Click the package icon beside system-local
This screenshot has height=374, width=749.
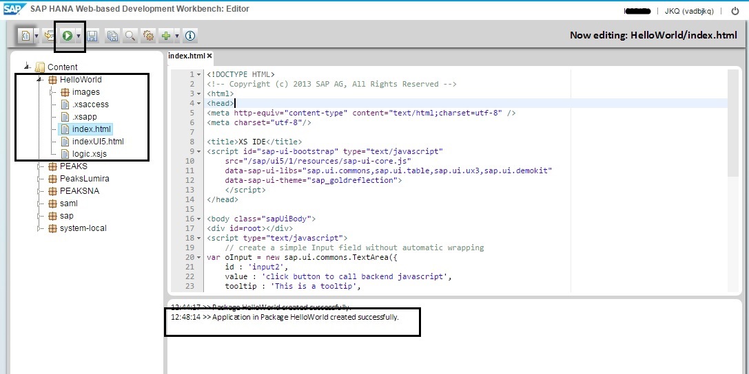pos(52,228)
